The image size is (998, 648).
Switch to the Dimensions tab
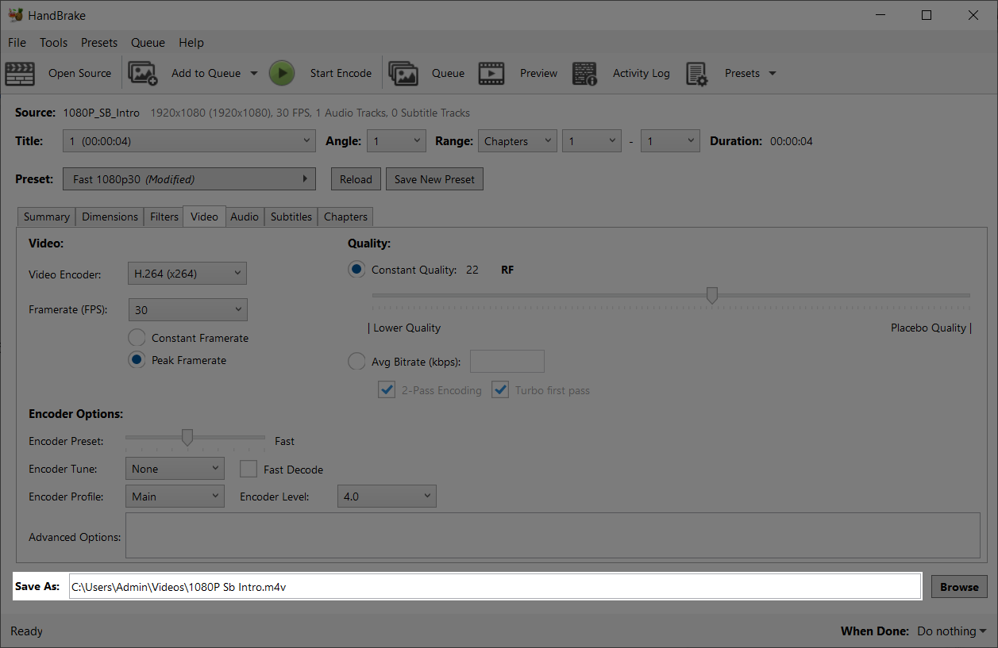tap(110, 217)
